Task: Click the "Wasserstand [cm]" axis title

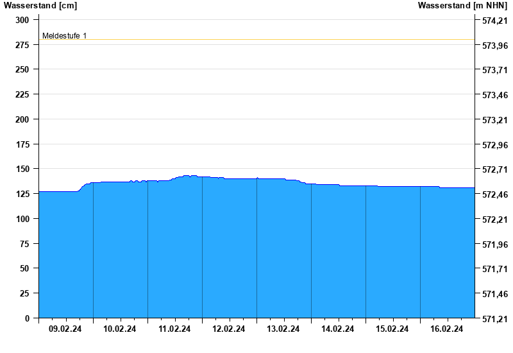Action: click(40, 6)
